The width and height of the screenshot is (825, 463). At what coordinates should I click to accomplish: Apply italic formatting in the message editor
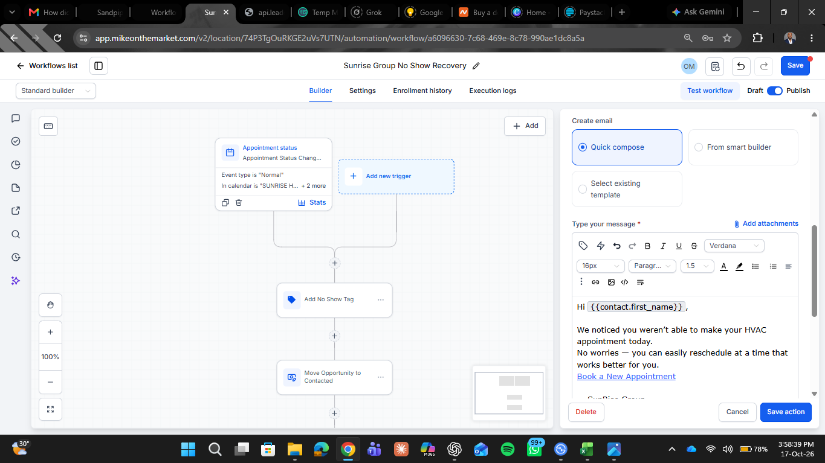663,246
